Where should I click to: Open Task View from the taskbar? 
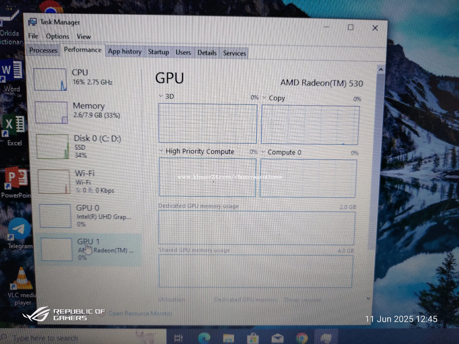point(178,338)
